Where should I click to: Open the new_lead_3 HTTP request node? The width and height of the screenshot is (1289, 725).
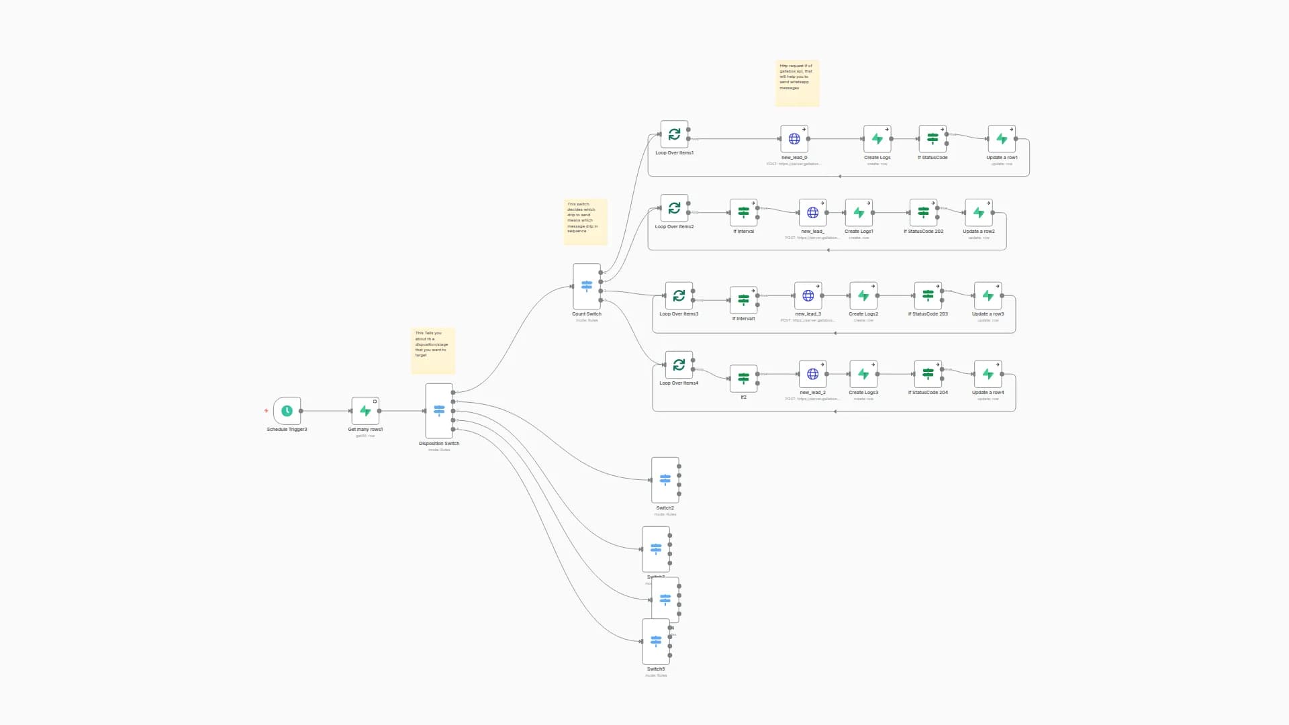click(808, 295)
